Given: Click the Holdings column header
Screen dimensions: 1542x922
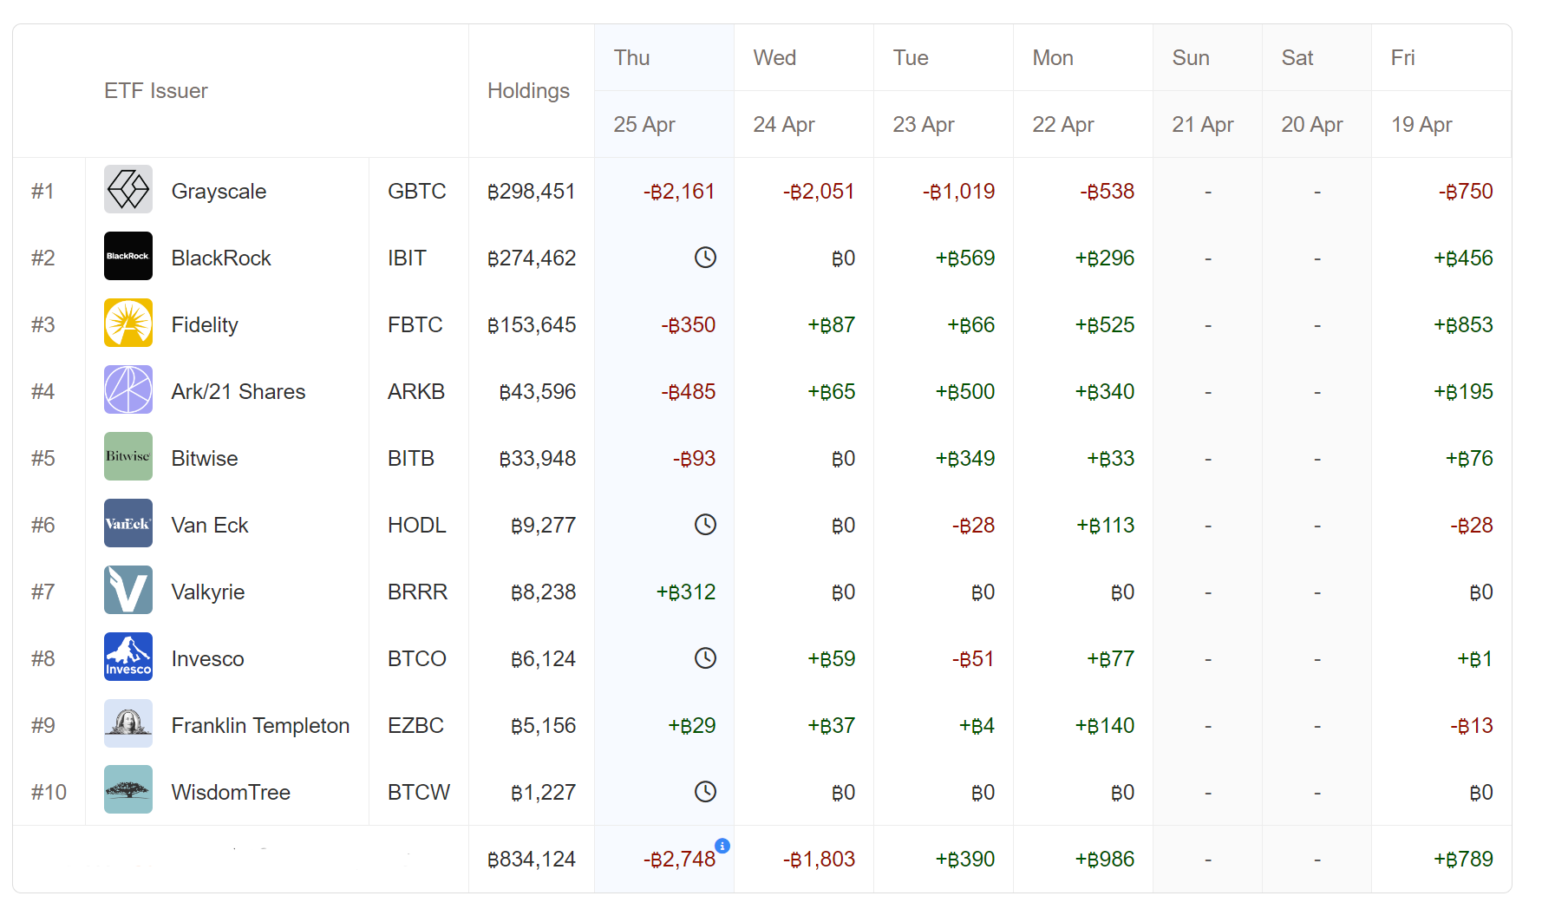Looking at the screenshot, I should click(x=528, y=91).
